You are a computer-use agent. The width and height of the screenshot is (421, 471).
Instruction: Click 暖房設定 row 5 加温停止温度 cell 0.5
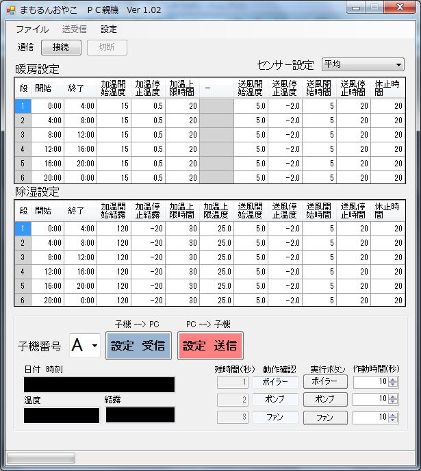(x=148, y=164)
